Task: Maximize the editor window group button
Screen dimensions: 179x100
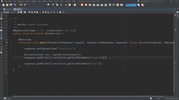Action: (x=175, y=9)
